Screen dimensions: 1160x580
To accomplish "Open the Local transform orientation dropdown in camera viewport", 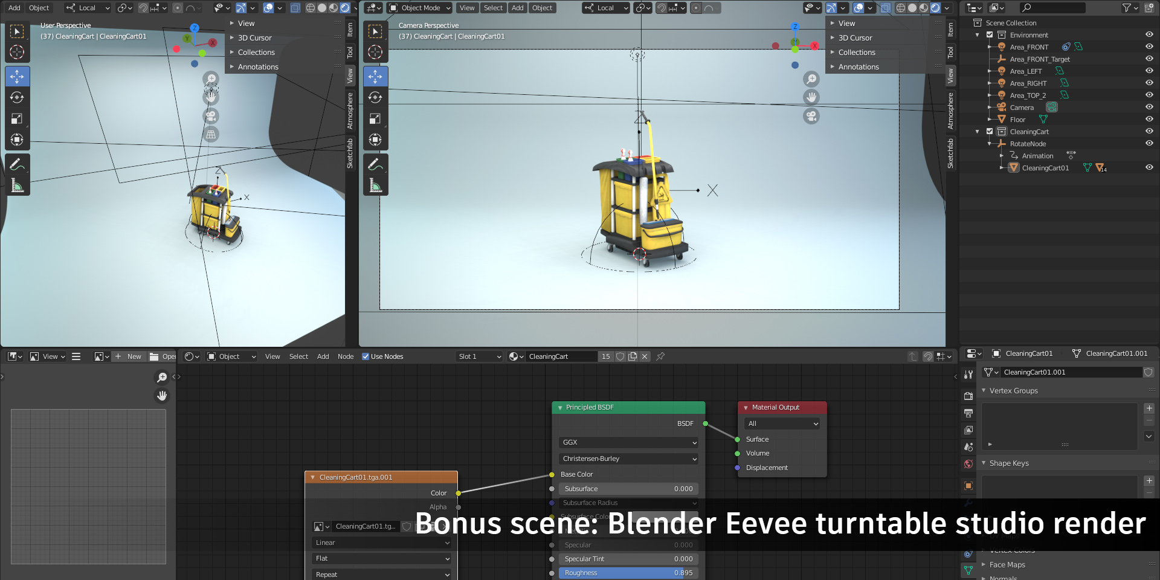I will [606, 8].
